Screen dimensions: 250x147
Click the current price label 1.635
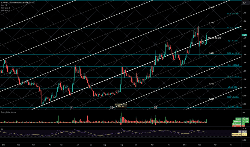coord(244,35)
